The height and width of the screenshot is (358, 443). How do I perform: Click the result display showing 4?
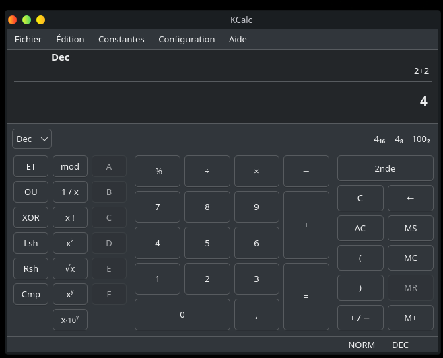coord(423,102)
